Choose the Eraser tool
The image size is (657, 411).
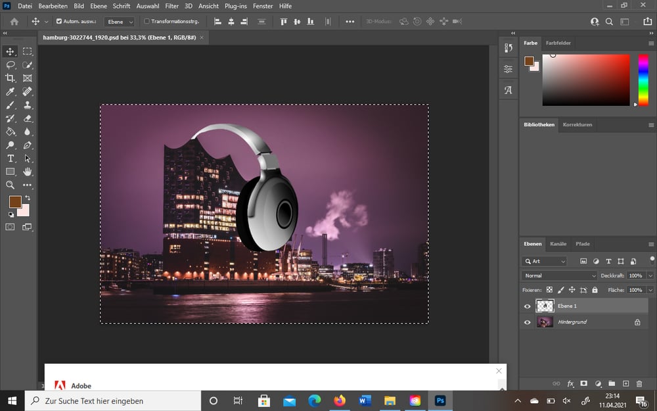(27, 118)
